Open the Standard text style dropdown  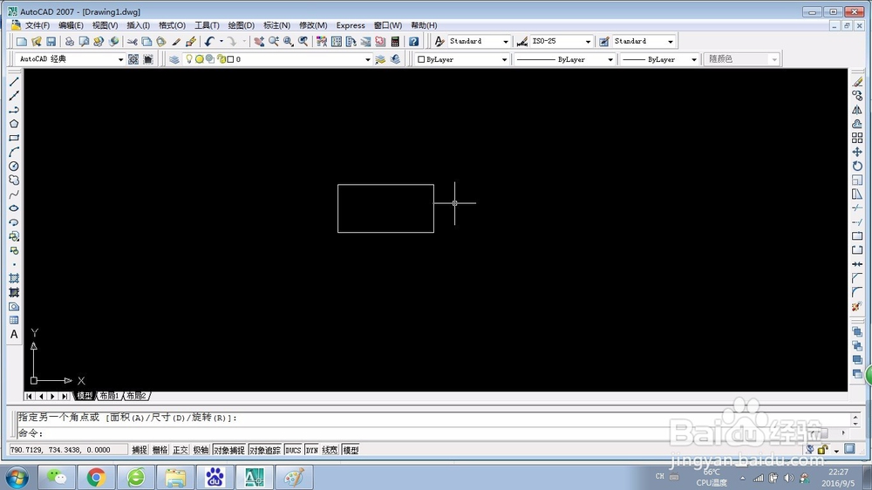coord(506,41)
